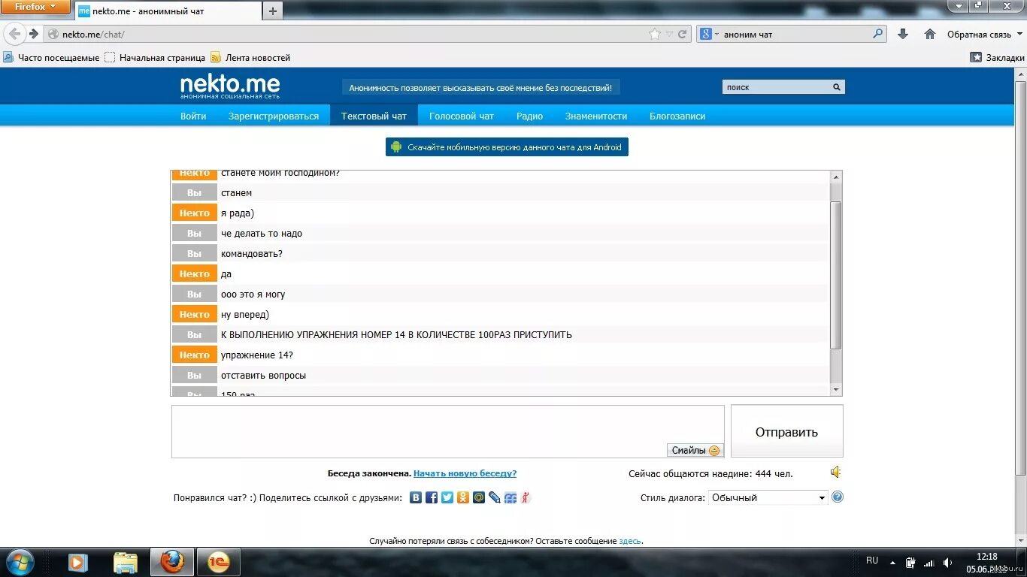Open the 1C application taskbar icon

[x=218, y=562]
